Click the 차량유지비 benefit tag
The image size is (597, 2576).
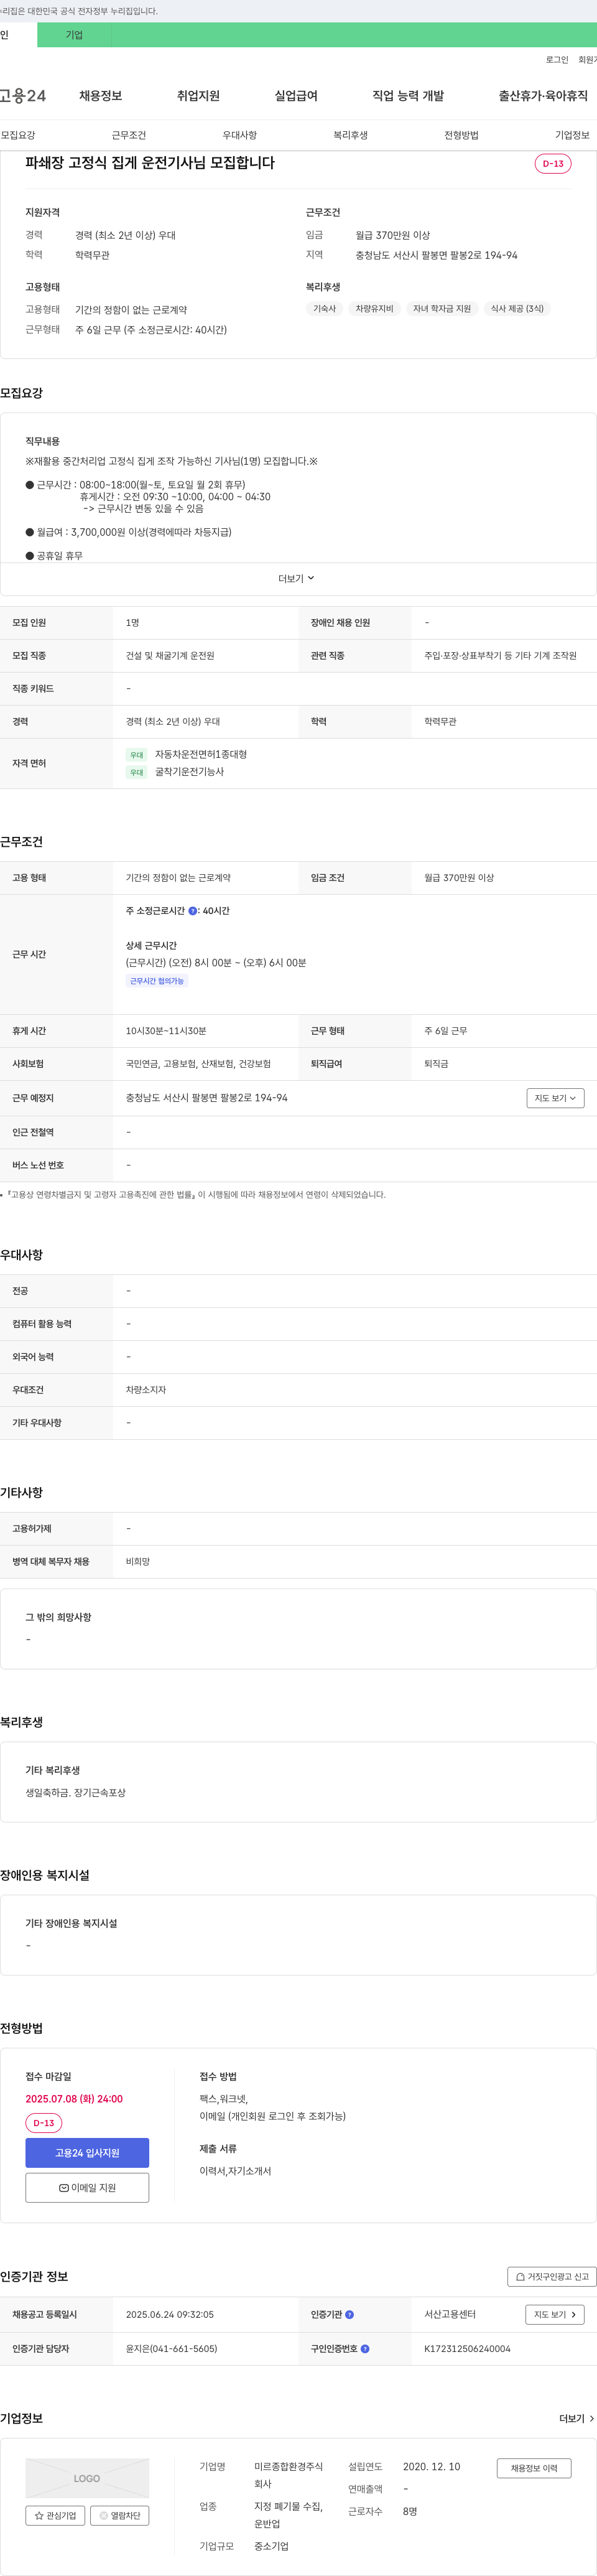click(374, 309)
